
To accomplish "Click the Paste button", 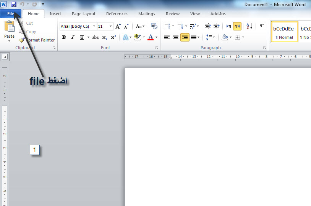I will click(9, 30).
